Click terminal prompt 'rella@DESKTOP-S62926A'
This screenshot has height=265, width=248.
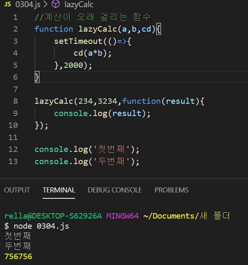click(x=53, y=216)
